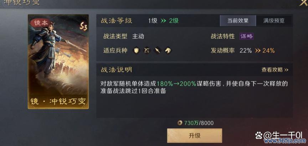Click the spear troop type icon
The image size is (308, 146).
click(x=157, y=51)
